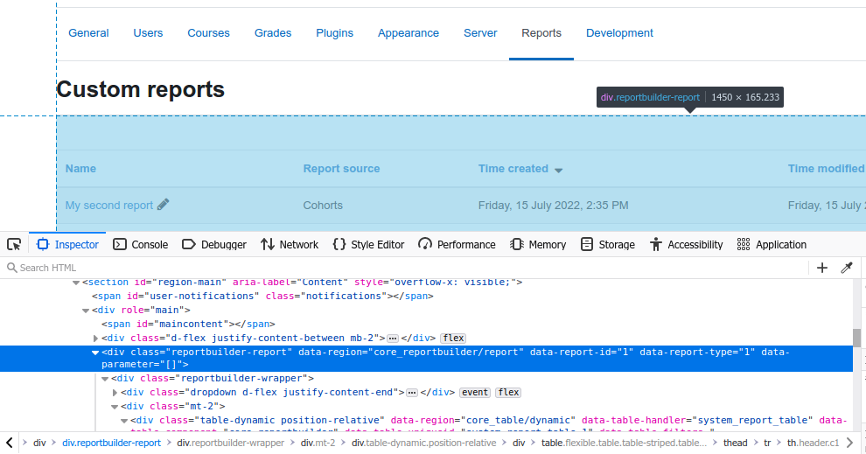
Task: Click flex badge on justify-content-between div
Action: (x=453, y=338)
